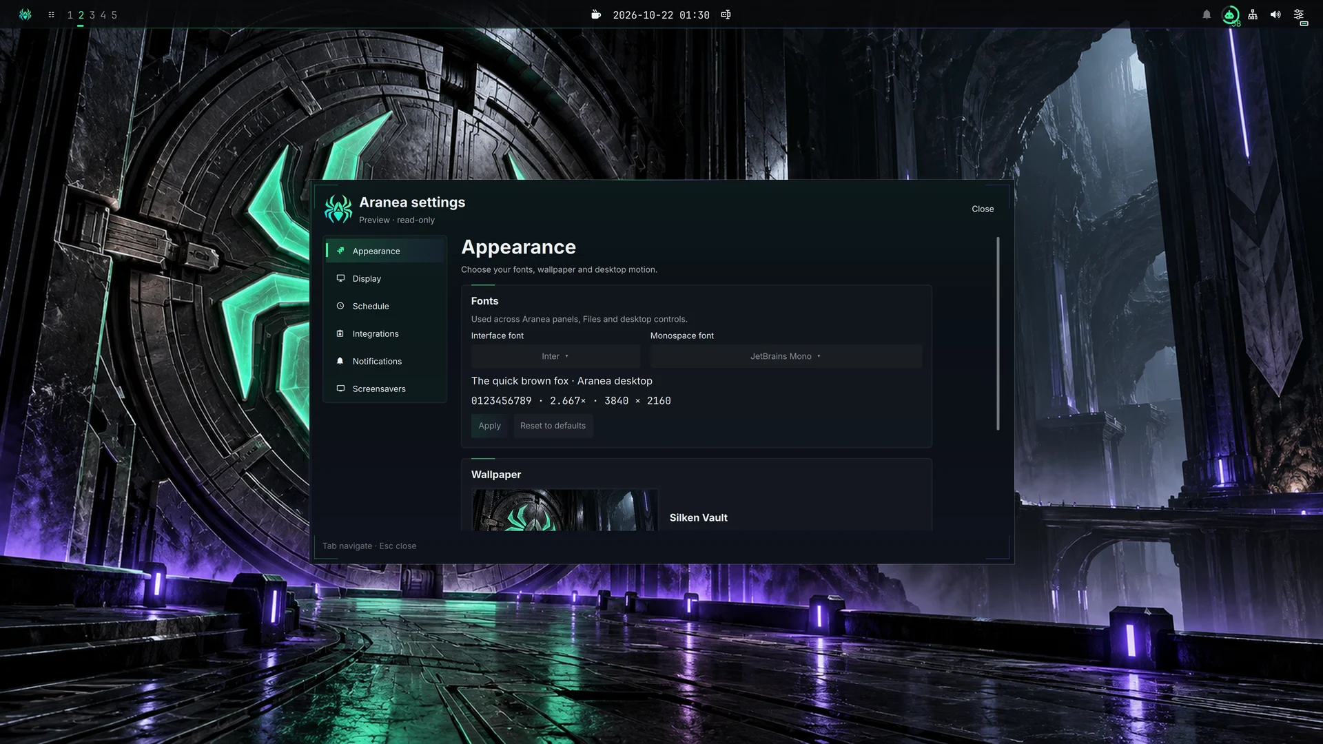
Task: Click the settings panel vertical scrollbar
Action: point(998,334)
